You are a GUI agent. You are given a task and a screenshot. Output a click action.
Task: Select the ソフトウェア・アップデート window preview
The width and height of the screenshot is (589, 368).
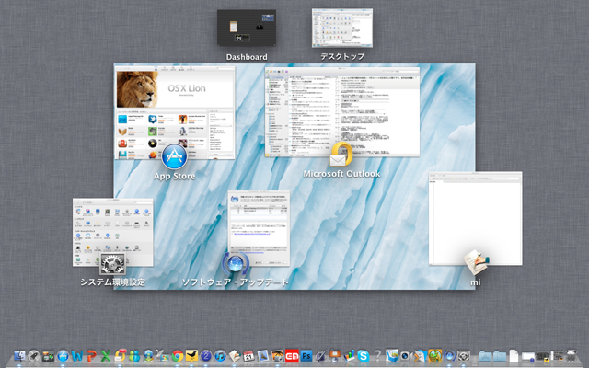coord(259,228)
